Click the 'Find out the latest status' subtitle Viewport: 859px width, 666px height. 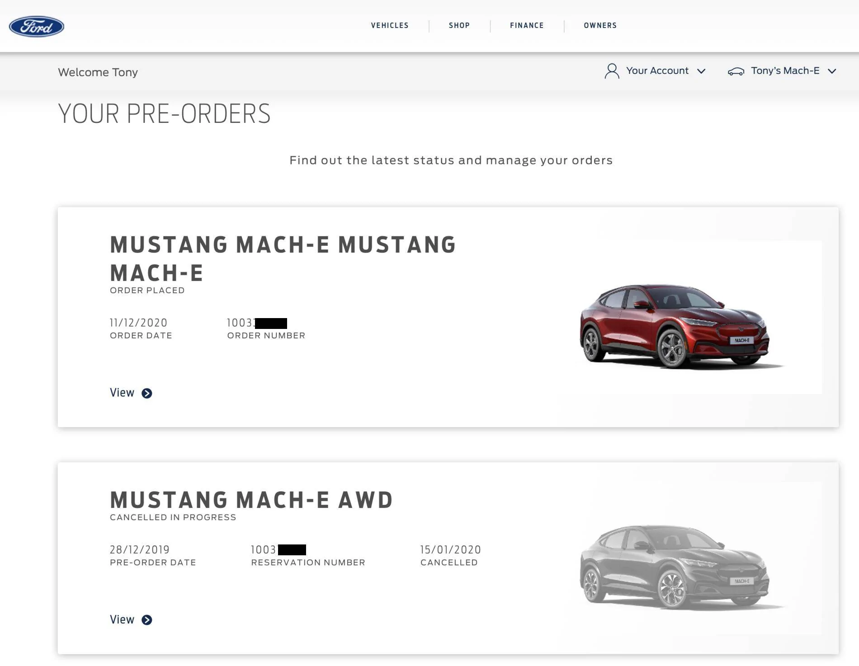click(x=451, y=160)
